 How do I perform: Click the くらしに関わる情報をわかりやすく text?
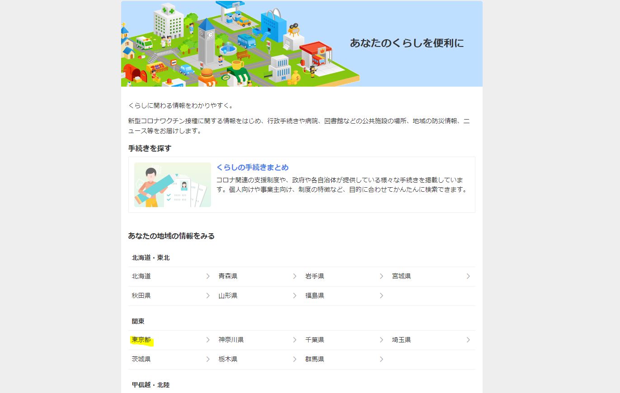181,106
